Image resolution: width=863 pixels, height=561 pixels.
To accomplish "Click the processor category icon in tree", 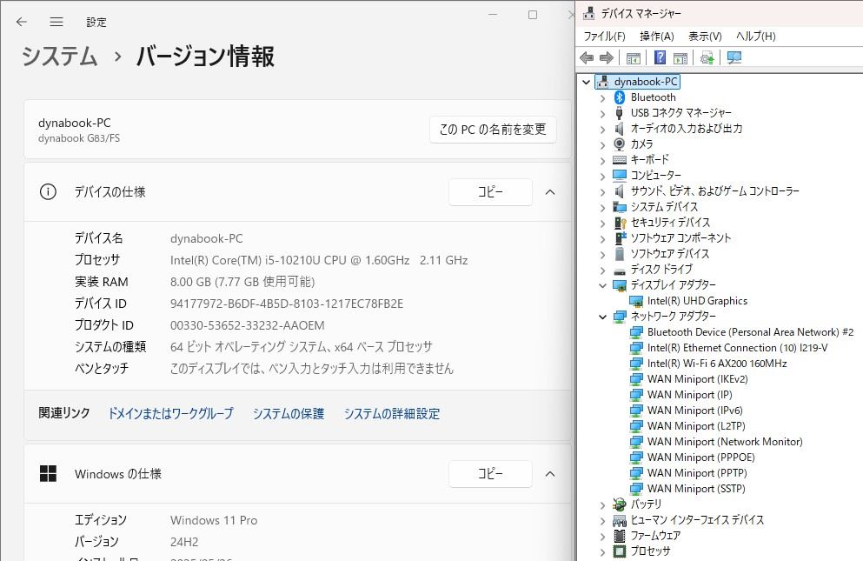I will pyautogui.click(x=620, y=551).
